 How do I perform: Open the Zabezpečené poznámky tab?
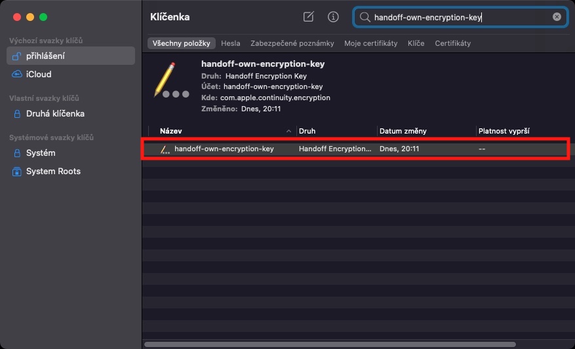click(x=292, y=43)
